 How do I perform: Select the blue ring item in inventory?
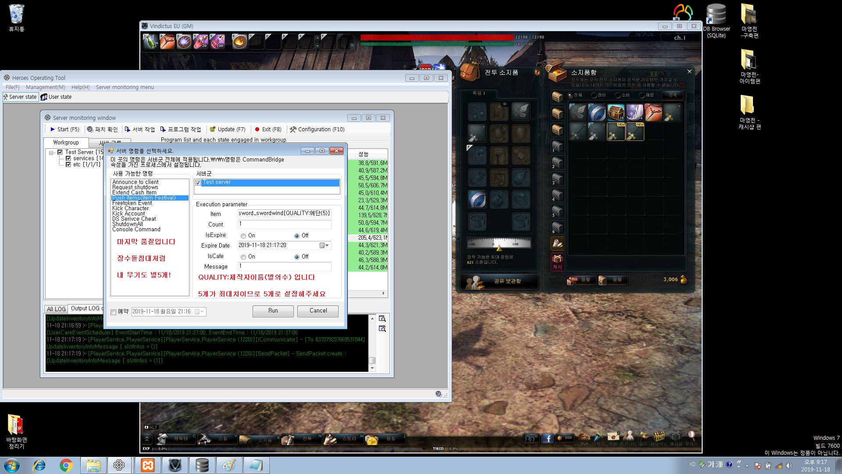tap(597, 113)
